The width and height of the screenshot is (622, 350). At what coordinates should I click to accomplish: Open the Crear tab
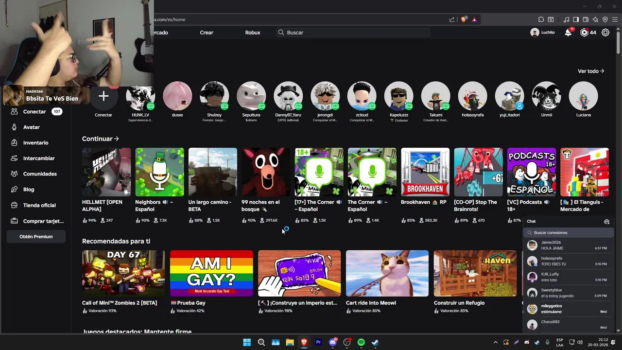point(207,33)
